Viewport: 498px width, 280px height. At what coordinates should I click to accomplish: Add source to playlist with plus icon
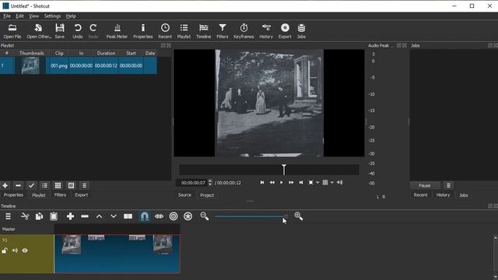[5, 185]
